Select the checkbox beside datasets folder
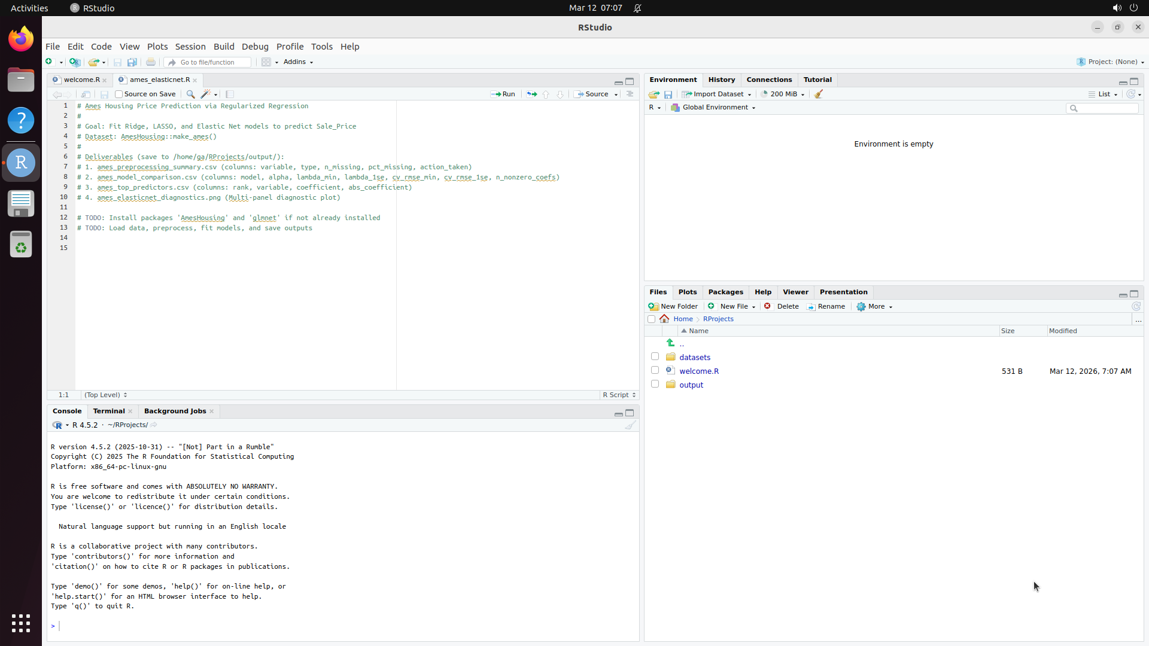The width and height of the screenshot is (1149, 646). (x=655, y=356)
